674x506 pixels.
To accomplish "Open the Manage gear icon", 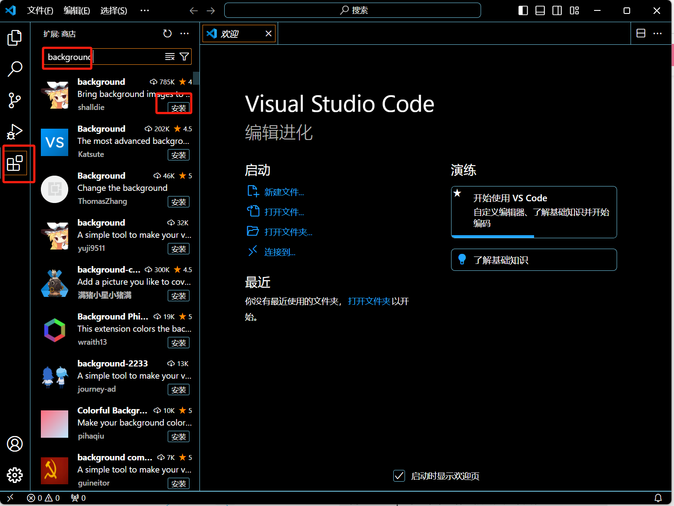I will (15, 475).
